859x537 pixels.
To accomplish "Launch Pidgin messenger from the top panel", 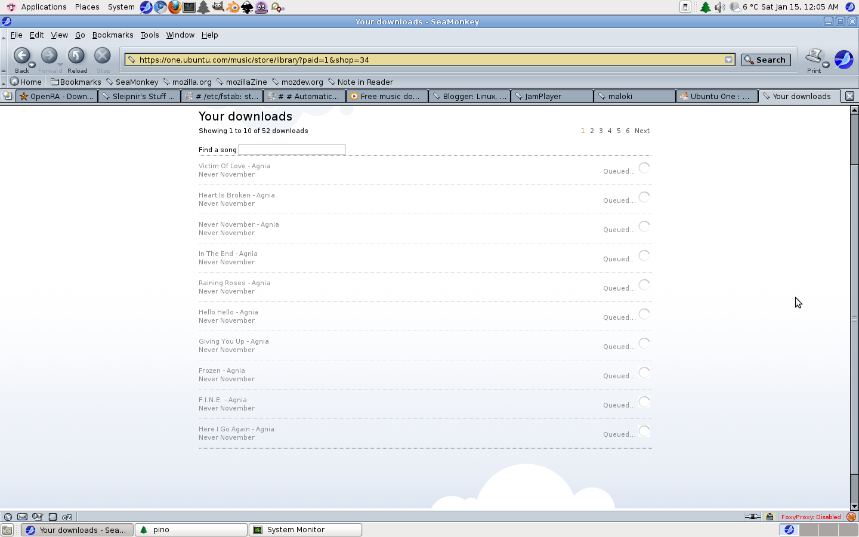I will [261, 7].
